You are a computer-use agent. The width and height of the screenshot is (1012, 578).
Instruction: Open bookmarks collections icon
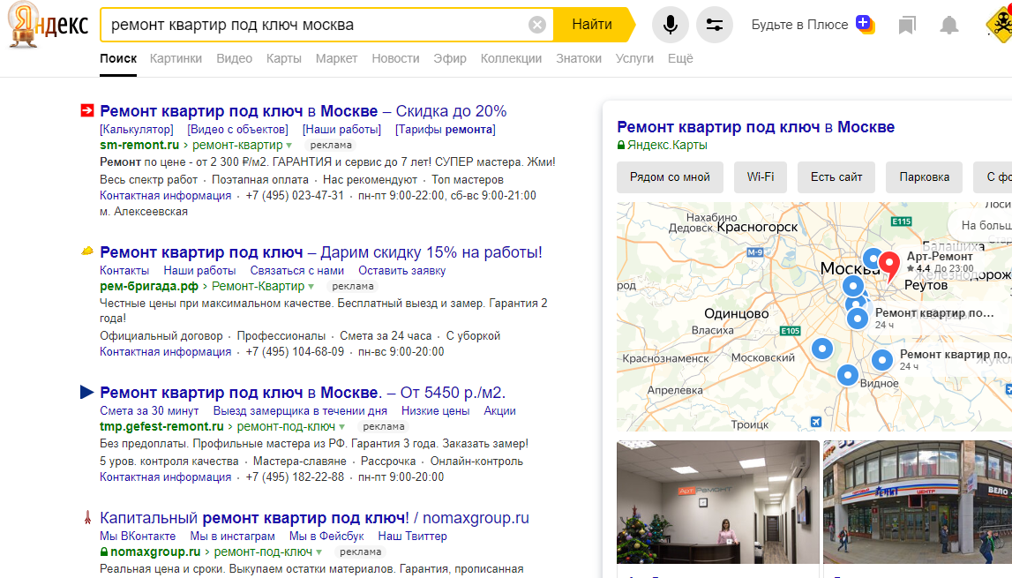907,26
